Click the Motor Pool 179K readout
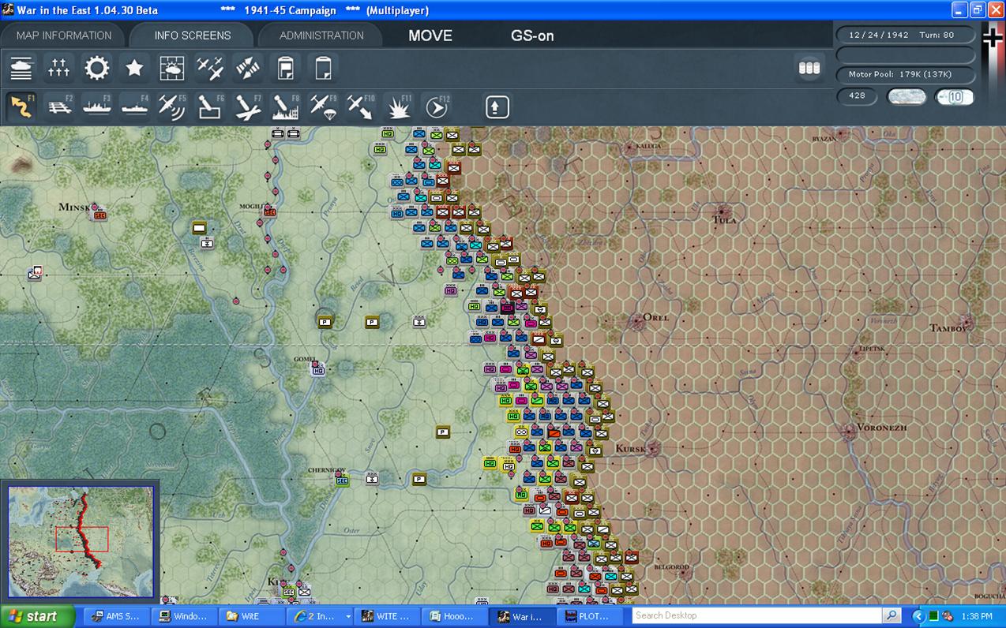 906,74
